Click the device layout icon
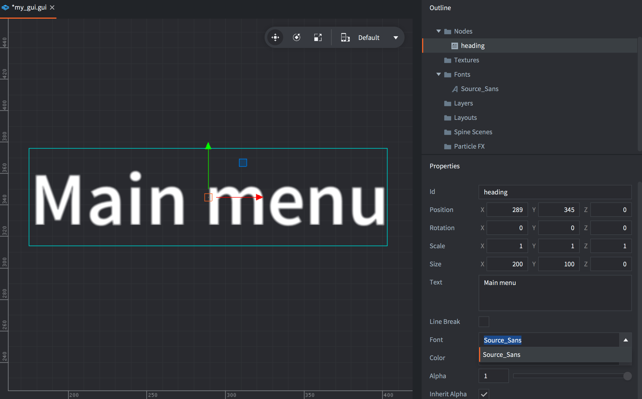Viewport: 642px width, 399px height. (x=345, y=37)
